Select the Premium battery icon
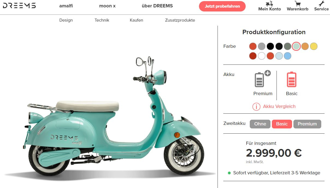330x188 pixels. [260, 79]
